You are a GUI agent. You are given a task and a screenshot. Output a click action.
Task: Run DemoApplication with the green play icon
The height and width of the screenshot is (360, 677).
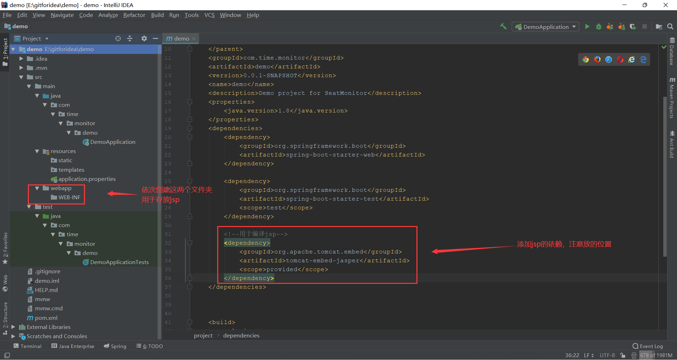click(587, 26)
